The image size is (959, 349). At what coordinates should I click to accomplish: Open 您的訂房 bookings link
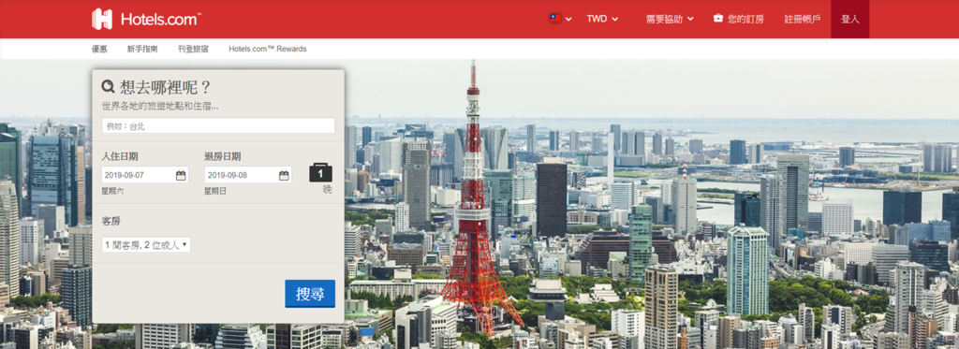[x=745, y=19]
